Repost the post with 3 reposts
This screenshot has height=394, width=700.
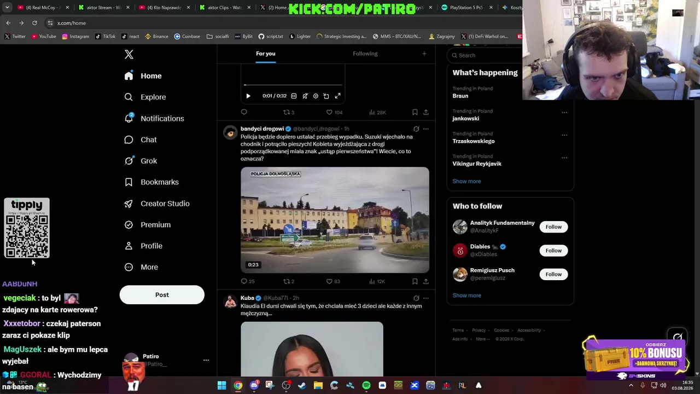[x=288, y=112]
